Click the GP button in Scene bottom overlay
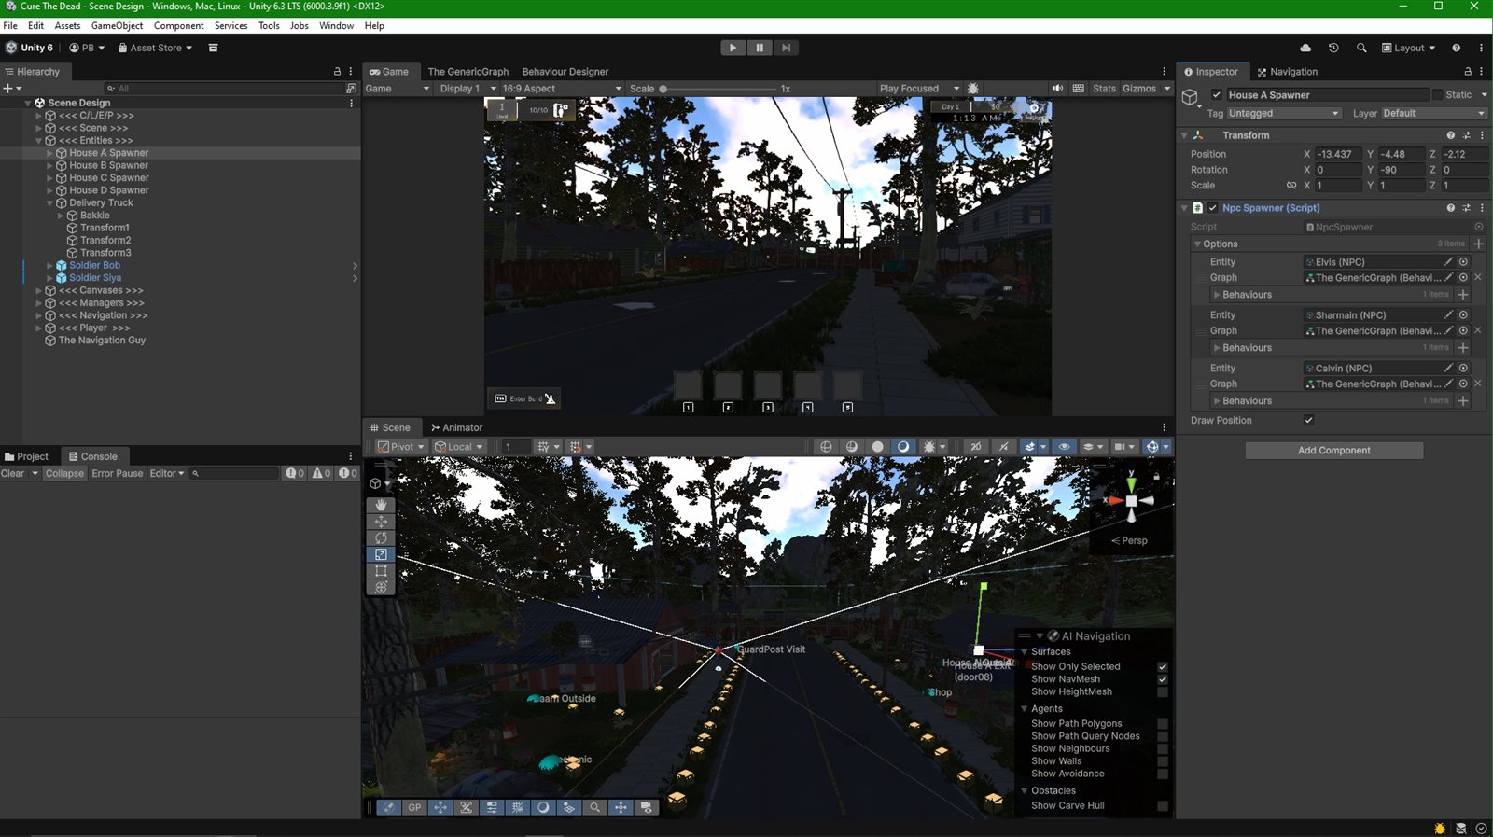 coord(414,808)
